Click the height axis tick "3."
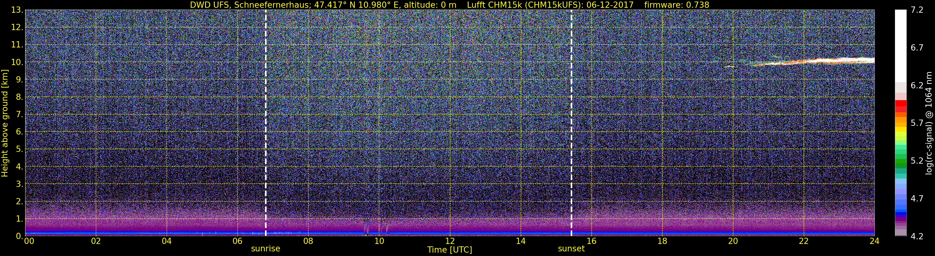Image resolution: width=935 pixels, height=256 pixels. (x=19, y=184)
